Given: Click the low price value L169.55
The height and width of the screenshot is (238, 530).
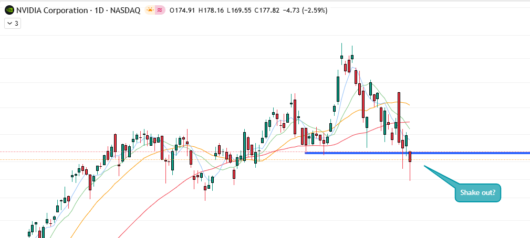Looking at the screenshot, I should pos(239,10).
